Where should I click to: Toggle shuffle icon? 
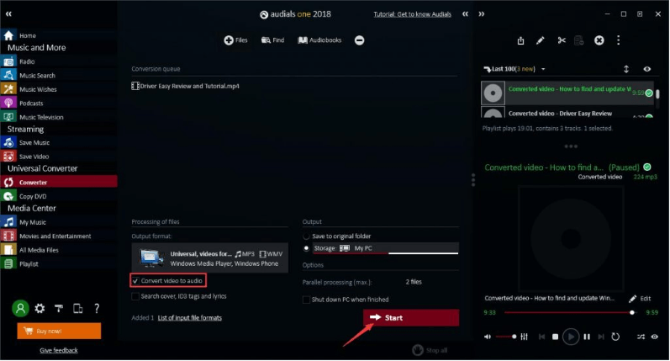tap(641, 337)
